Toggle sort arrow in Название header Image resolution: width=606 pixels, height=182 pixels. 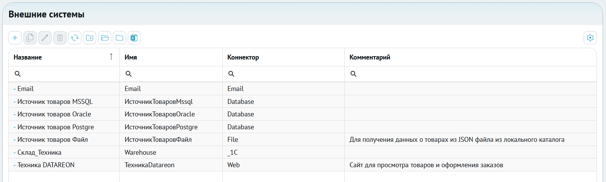111,57
